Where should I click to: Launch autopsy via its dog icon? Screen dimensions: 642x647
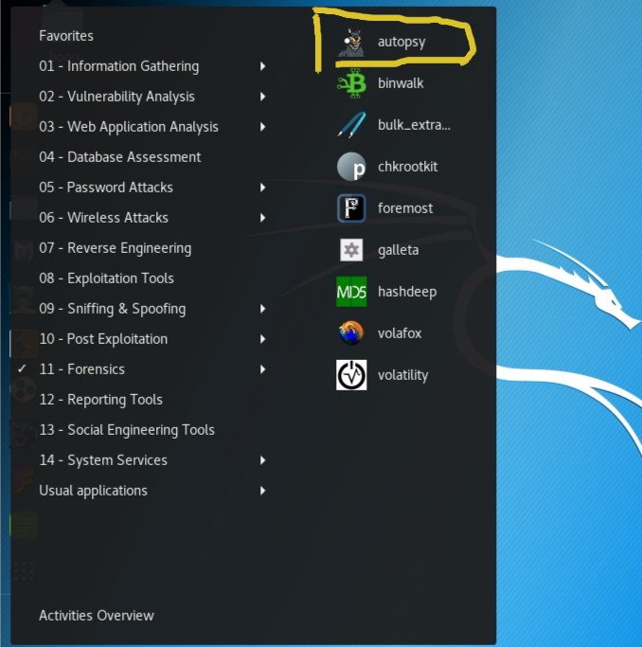click(x=351, y=42)
